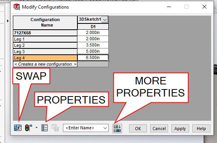Click the grayed-out custom properties tables icon
217x143 pixels.
pos(55,128)
